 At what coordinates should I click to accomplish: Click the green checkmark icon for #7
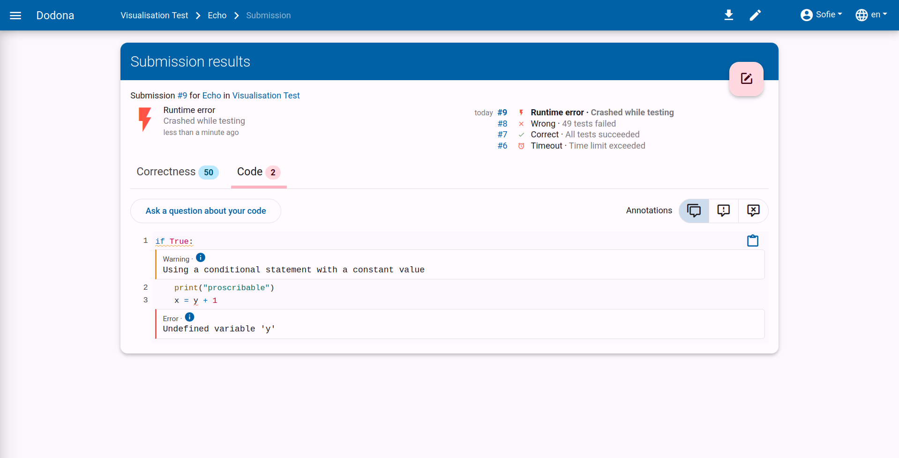pos(521,135)
